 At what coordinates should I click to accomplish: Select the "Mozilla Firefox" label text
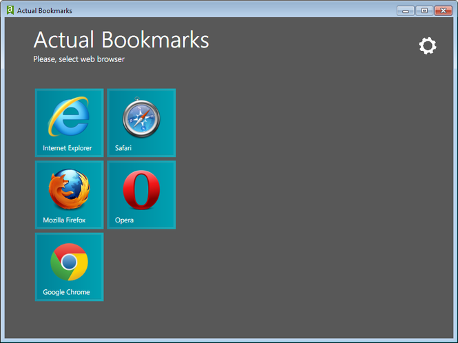point(64,220)
